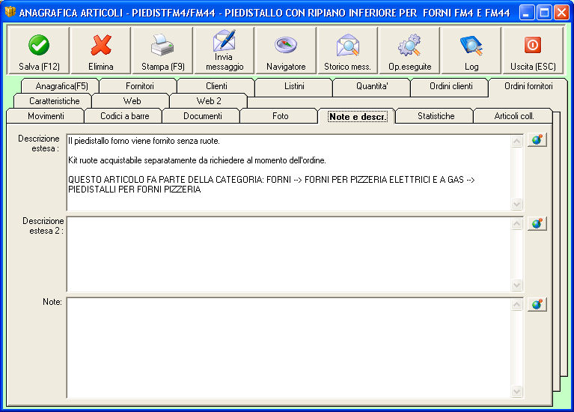This screenshot has width=574, height=412.
Task: Click globe icon beside Descrizione estesa
Action: pyautogui.click(x=537, y=140)
